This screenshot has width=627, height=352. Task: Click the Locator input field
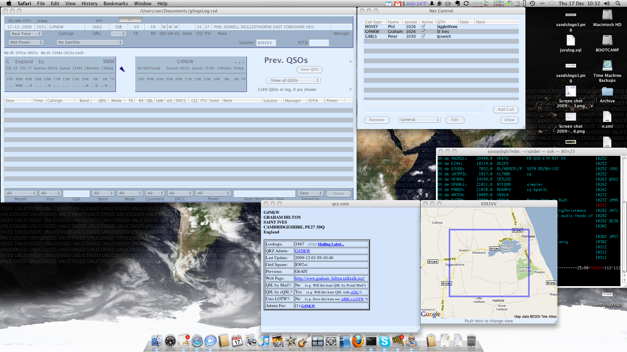pyautogui.click(x=266, y=43)
